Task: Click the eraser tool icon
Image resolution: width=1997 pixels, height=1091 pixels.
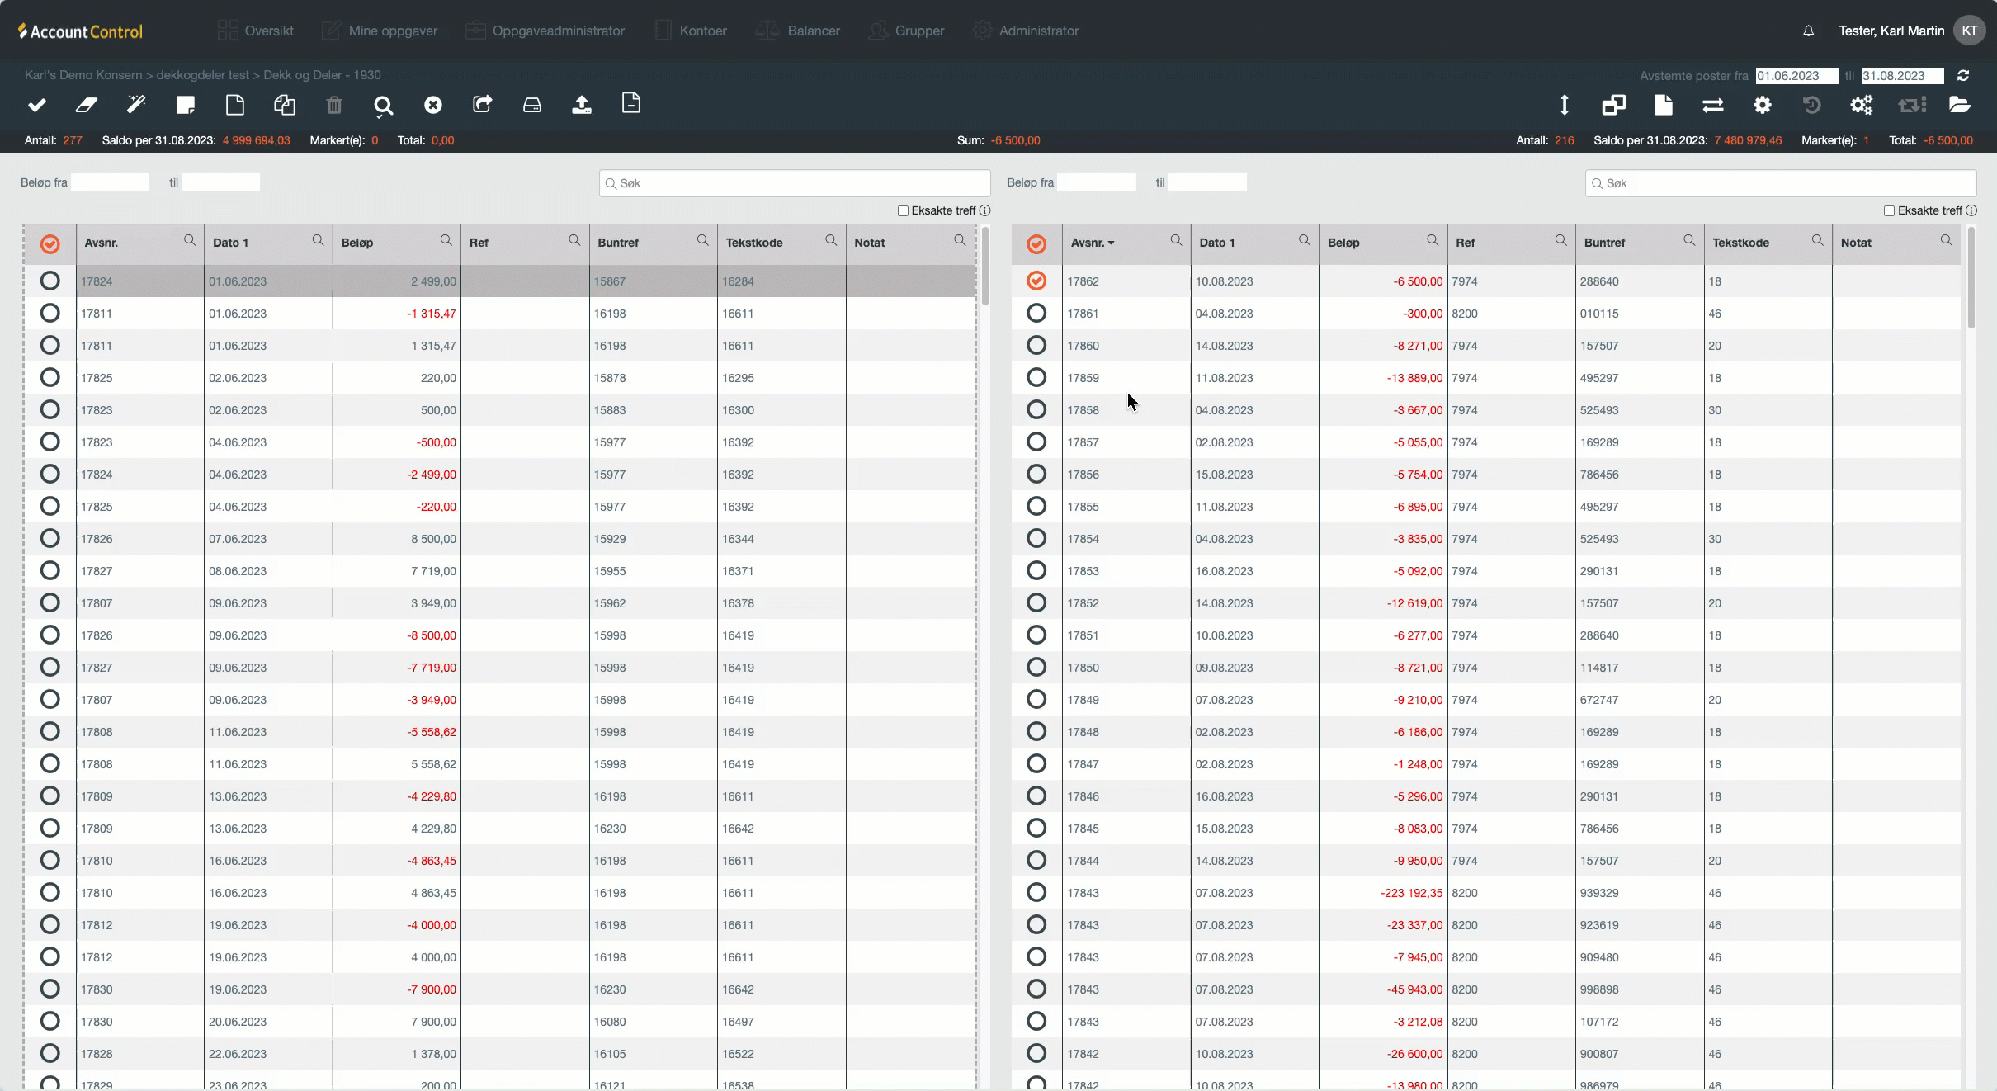Action: click(87, 105)
